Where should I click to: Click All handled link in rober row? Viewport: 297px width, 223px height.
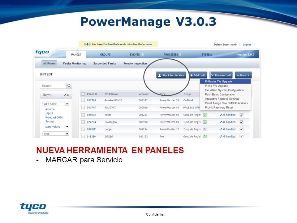(x=227, y=115)
